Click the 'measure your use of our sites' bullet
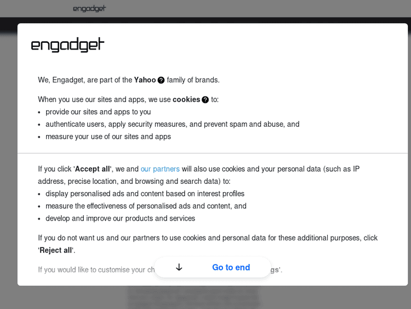Image resolution: width=411 pixels, height=309 pixels. click(x=108, y=137)
